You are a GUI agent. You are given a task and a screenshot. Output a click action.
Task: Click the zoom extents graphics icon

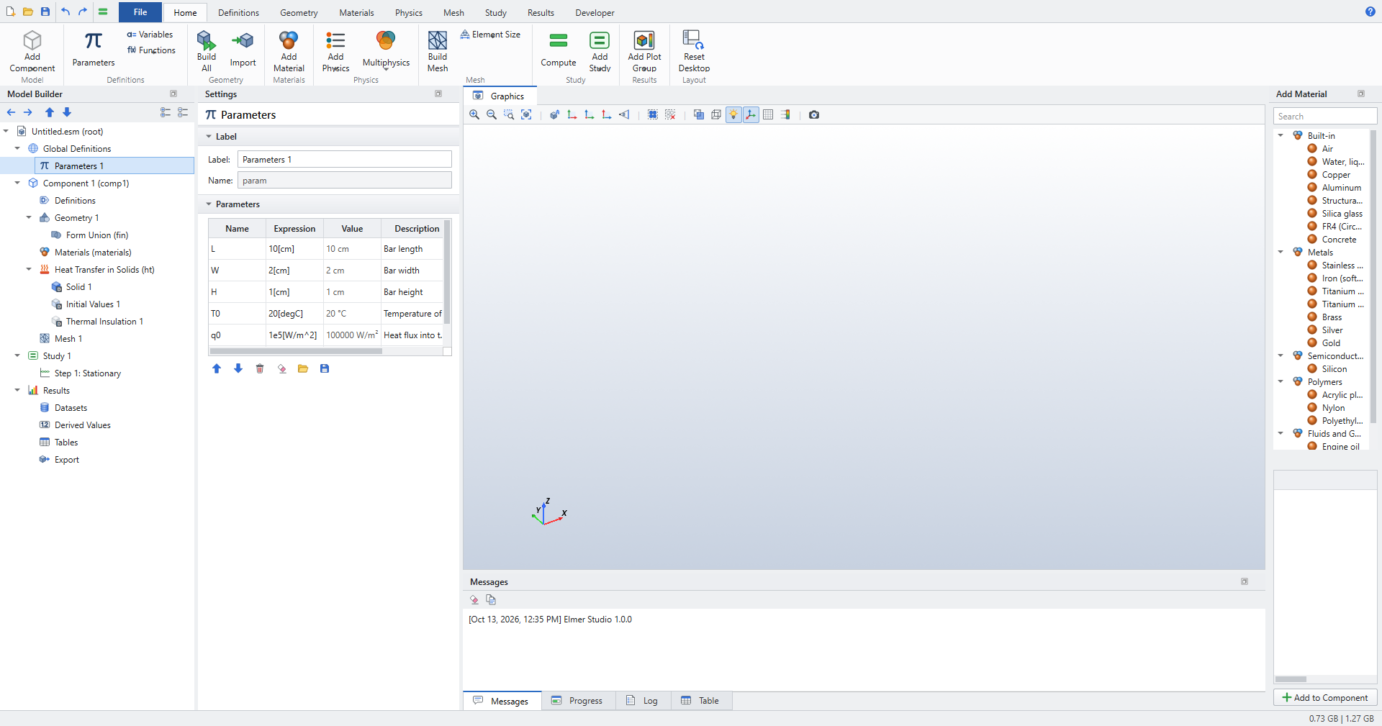tap(526, 114)
